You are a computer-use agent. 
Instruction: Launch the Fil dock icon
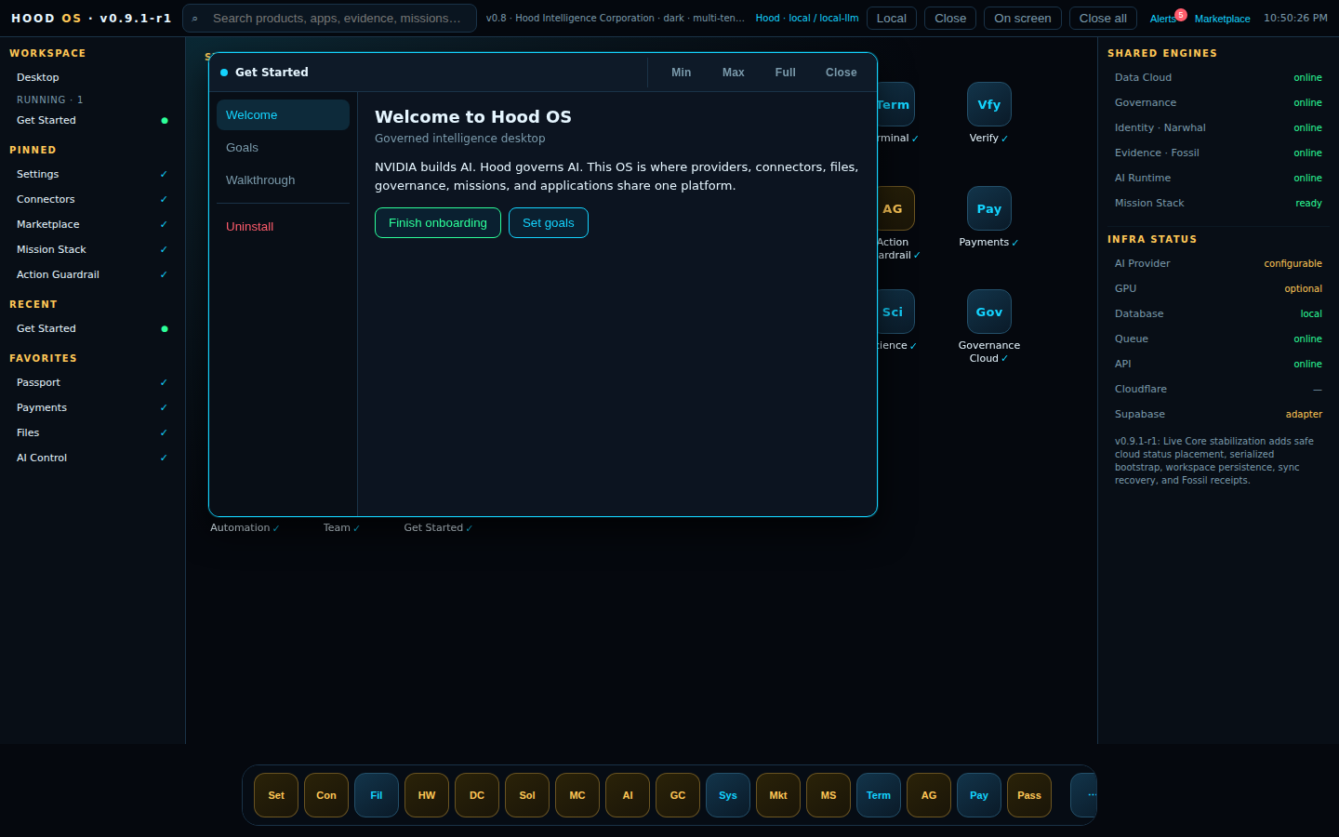coord(377,795)
